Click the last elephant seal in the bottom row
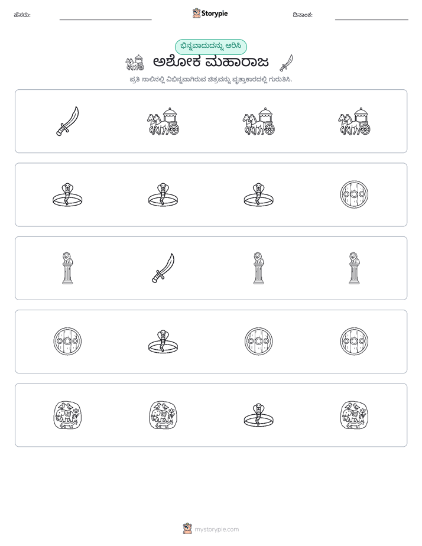Viewport: 422px width, 546px height. (x=354, y=415)
